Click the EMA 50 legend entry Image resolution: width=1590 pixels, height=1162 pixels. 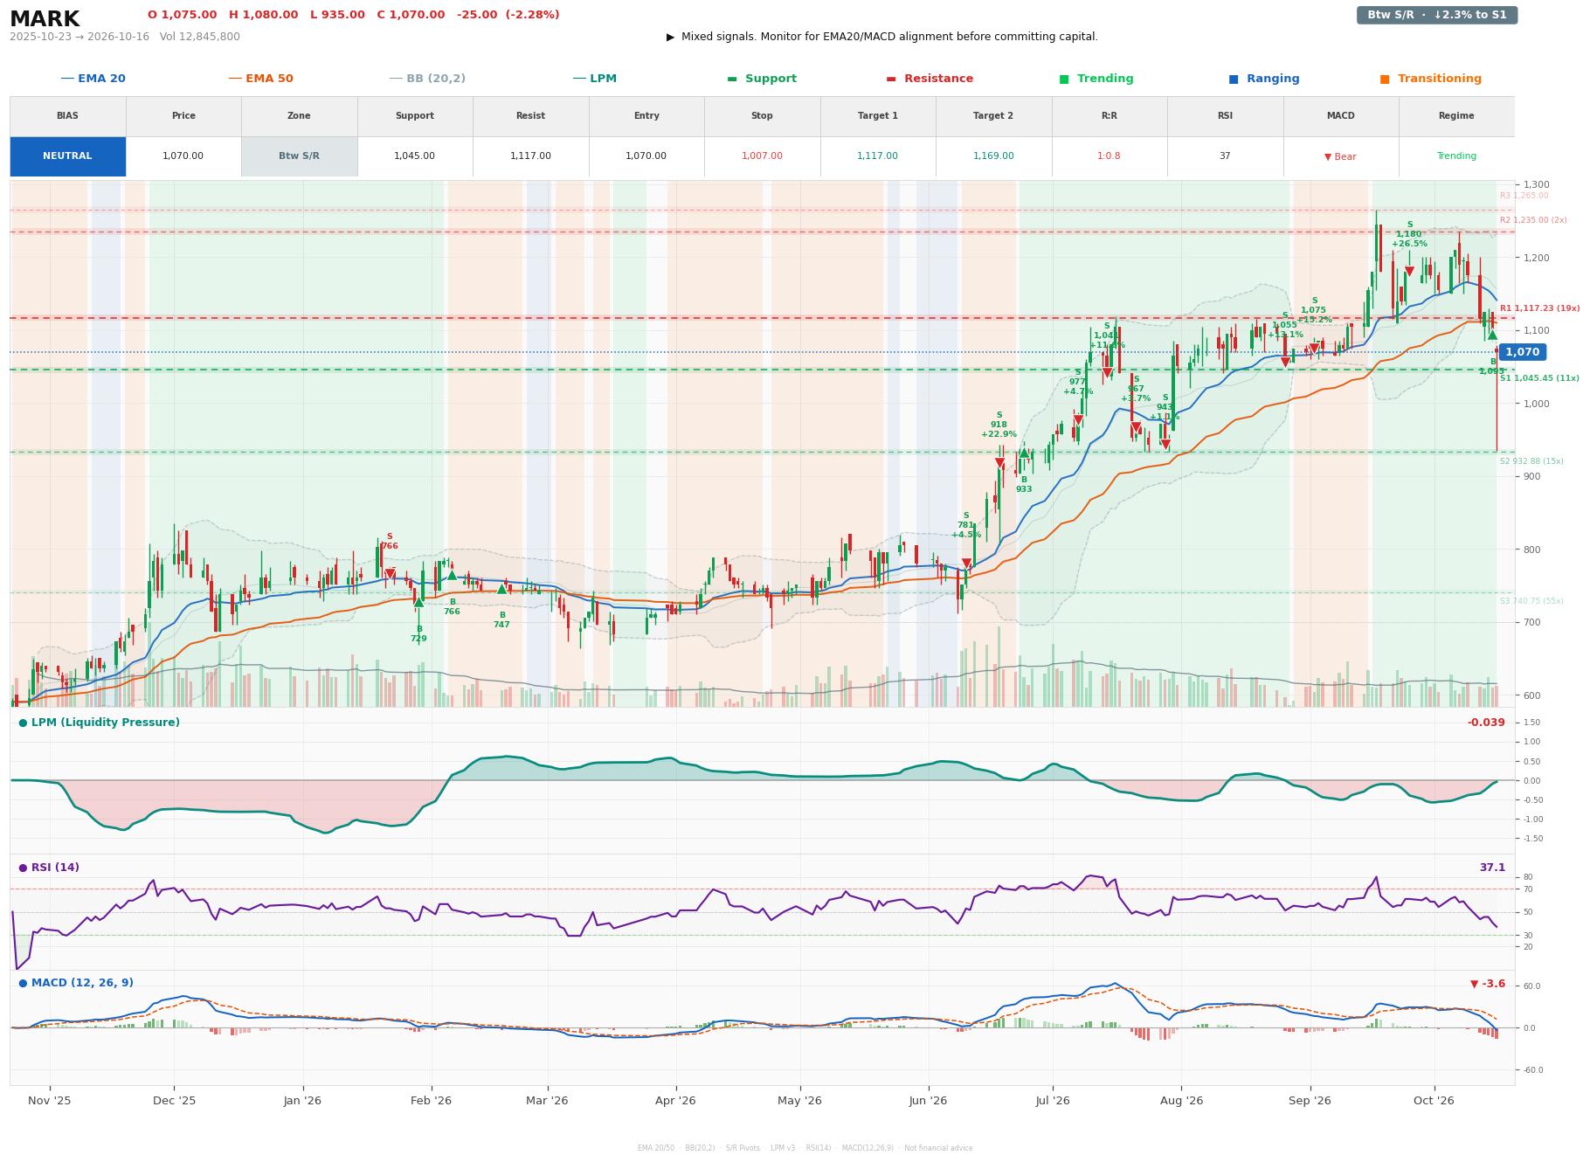[260, 79]
